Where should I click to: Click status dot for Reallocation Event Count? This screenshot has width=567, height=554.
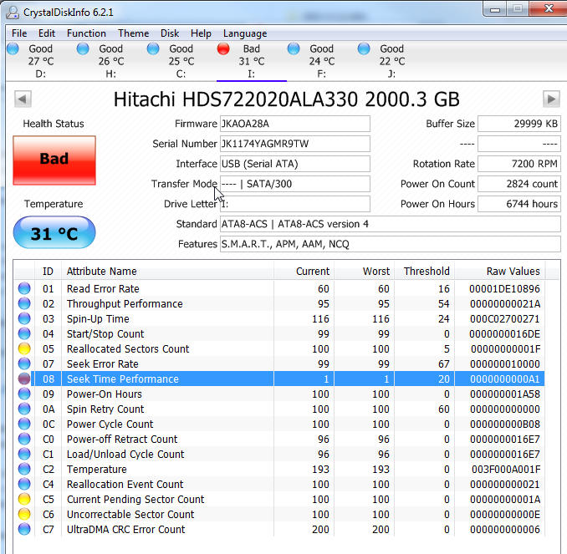[24, 484]
